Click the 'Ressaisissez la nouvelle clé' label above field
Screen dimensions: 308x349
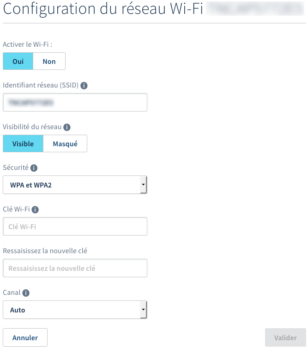point(45,251)
